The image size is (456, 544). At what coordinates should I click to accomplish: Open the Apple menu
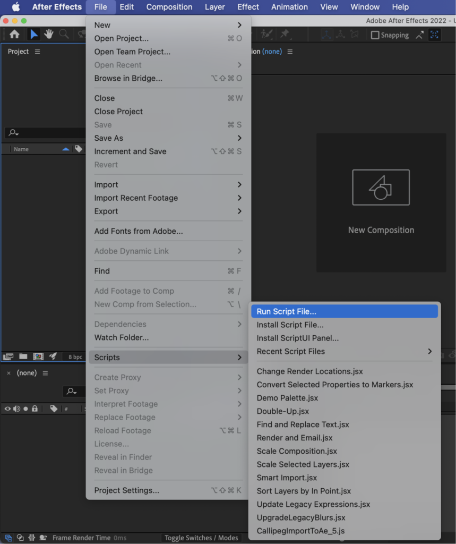click(16, 7)
